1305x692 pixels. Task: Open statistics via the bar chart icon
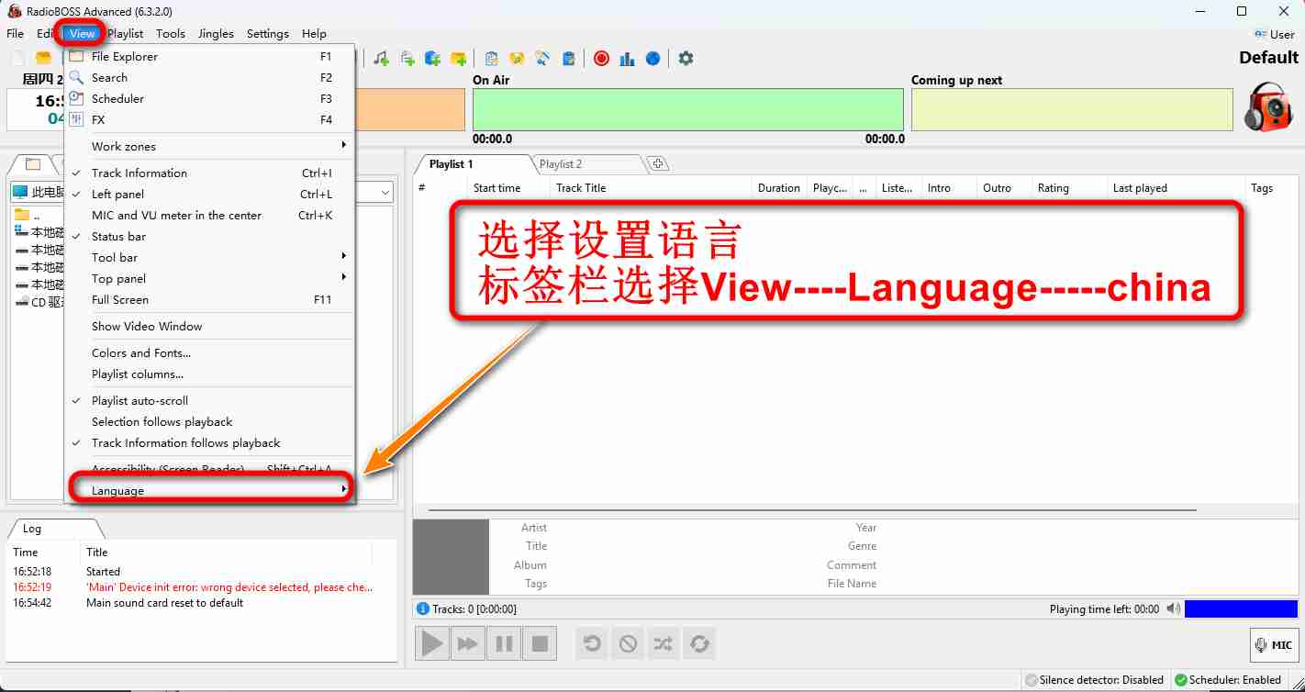point(627,58)
